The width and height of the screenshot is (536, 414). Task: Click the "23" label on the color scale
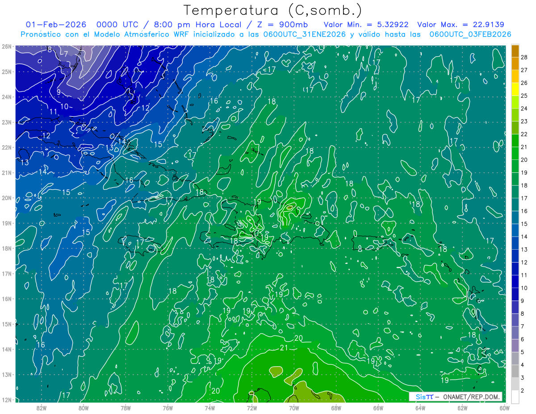coord(524,121)
